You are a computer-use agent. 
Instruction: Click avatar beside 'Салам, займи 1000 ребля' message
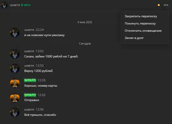[15, 54]
